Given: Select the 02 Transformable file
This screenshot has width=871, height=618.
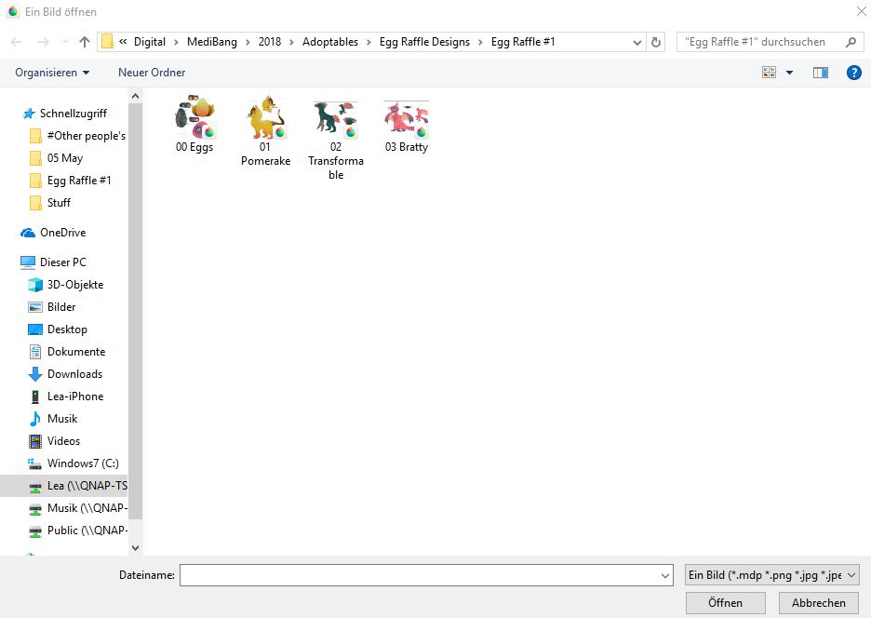Looking at the screenshot, I should (x=336, y=118).
